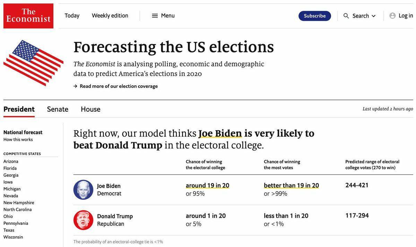Click arrow next to Read more coverage
This screenshot has width=416, height=247.
pos(75,86)
